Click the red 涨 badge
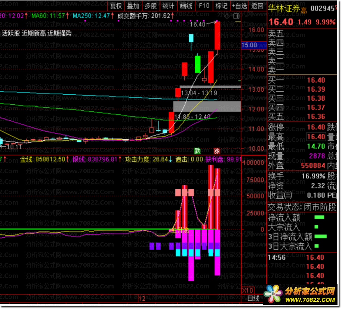The image size is (342, 309). 217,151
